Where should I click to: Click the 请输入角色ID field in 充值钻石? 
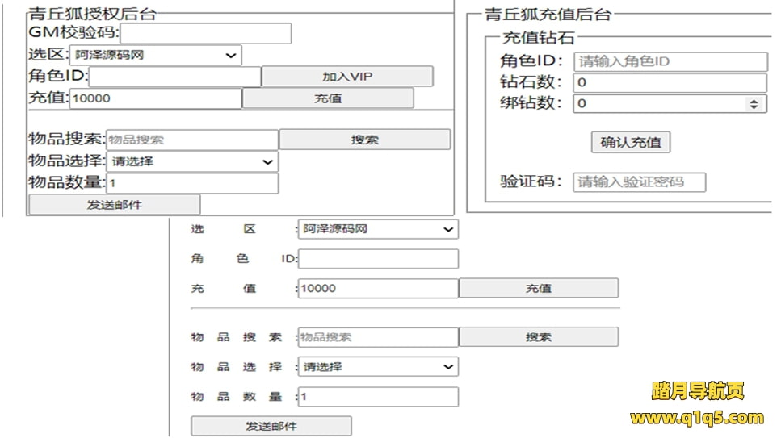[670, 62]
